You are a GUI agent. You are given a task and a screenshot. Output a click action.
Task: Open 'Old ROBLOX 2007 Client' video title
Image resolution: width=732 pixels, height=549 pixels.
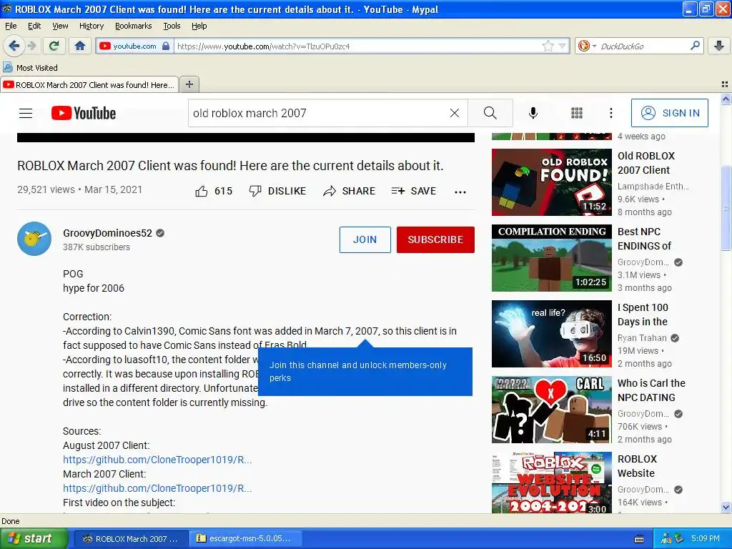point(646,163)
